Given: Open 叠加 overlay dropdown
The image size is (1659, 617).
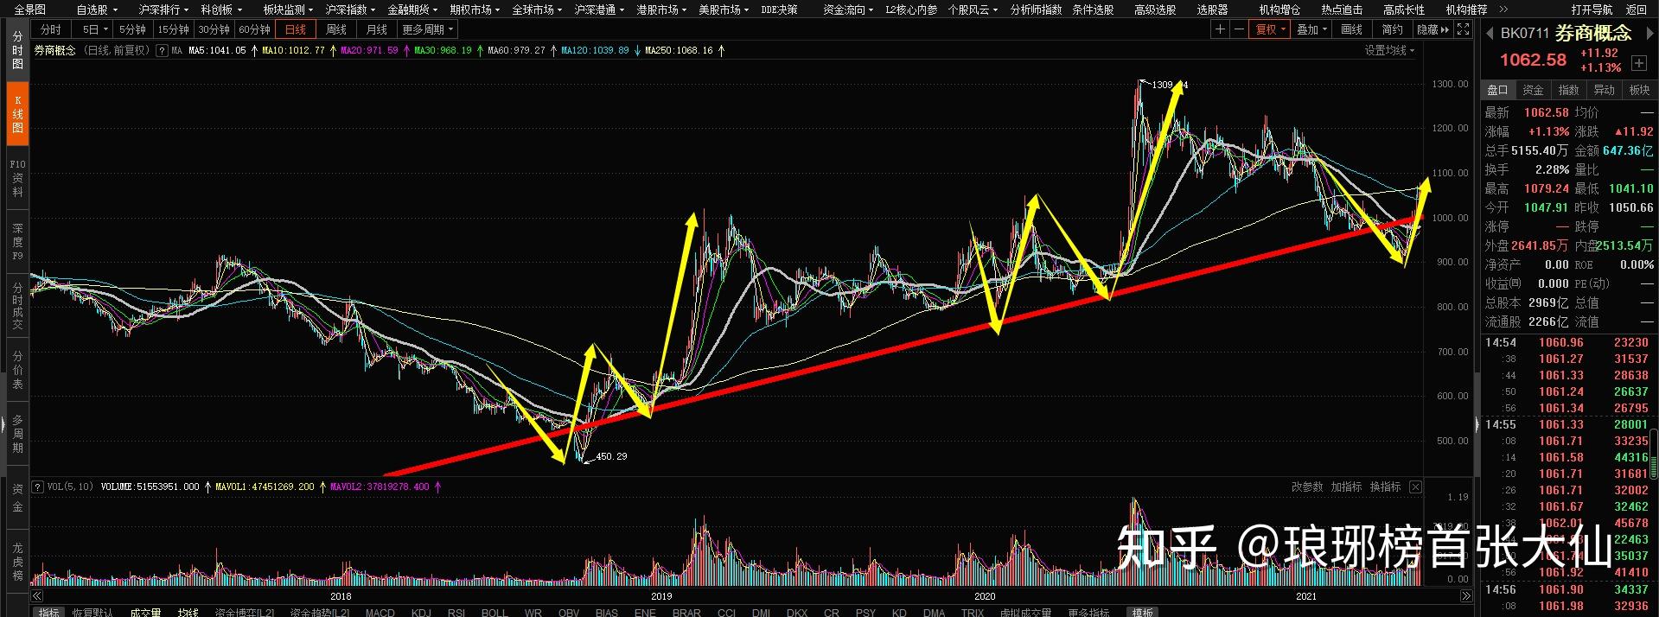Looking at the screenshot, I should click(x=1312, y=29).
